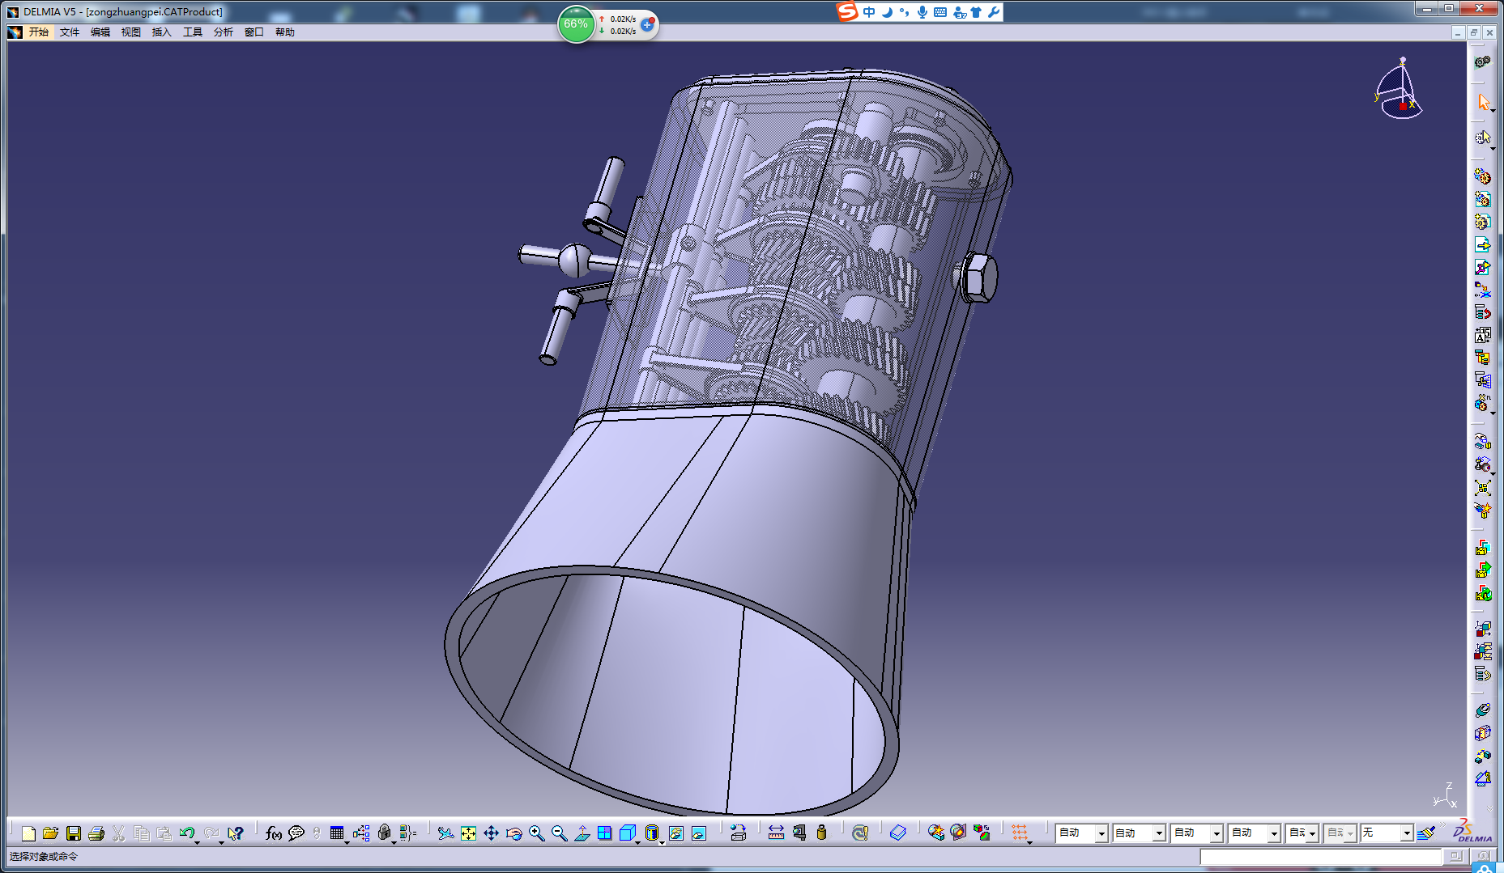
Task: Click the painter brush icon
Action: tap(1426, 833)
